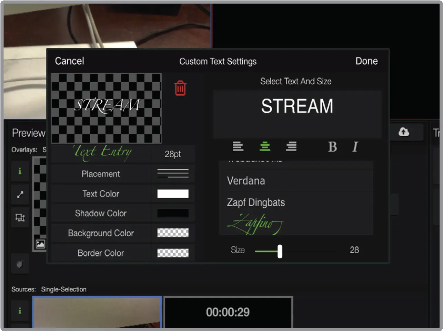Select the source thumbnail under Single-Selection

coord(97,312)
